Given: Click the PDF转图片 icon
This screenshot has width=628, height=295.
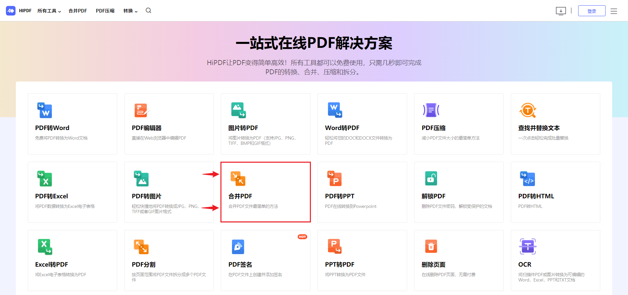Looking at the screenshot, I should coord(141,179).
